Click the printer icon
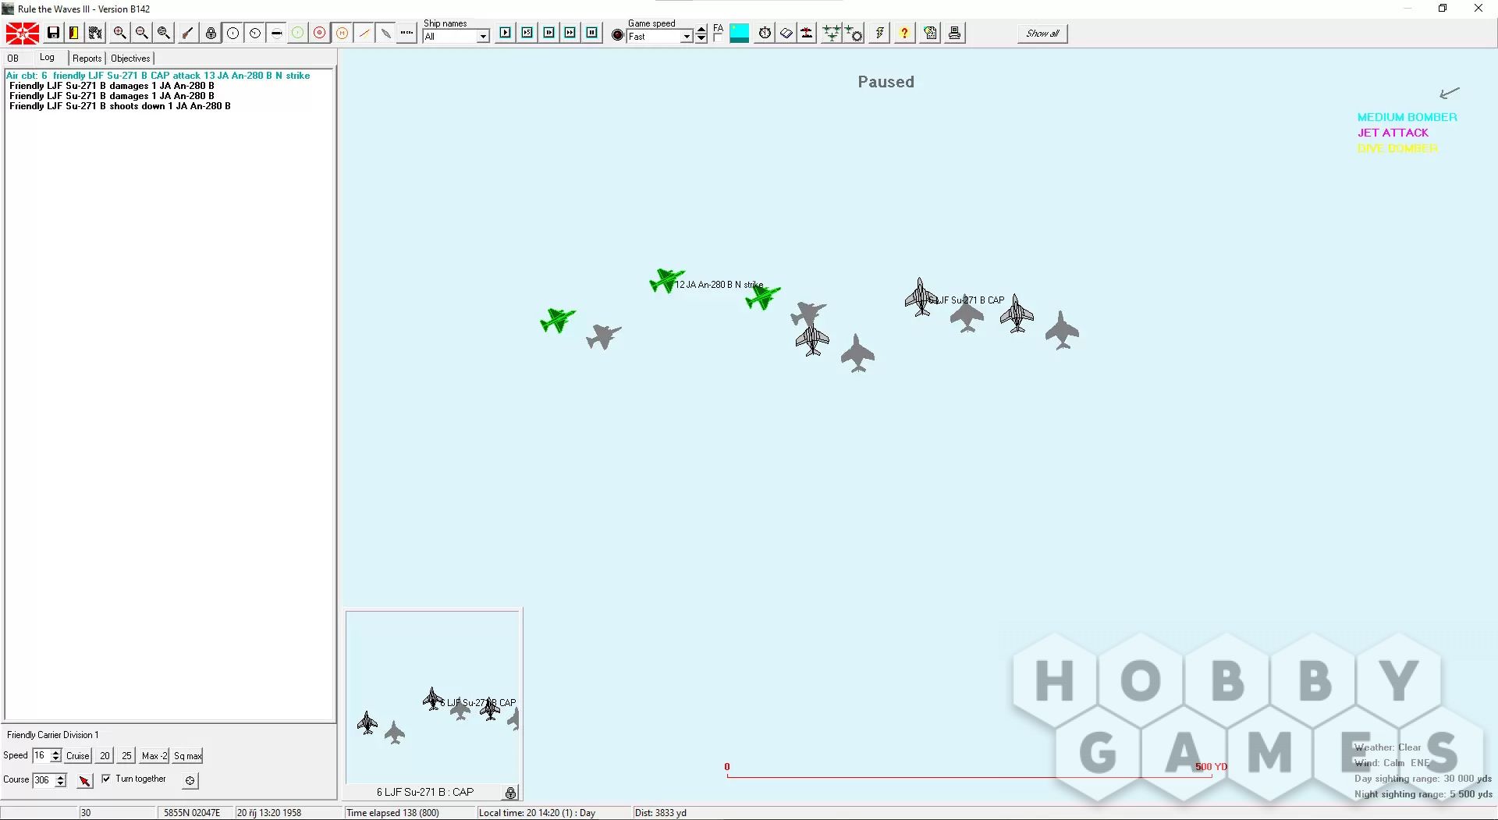 coord(954,34)
